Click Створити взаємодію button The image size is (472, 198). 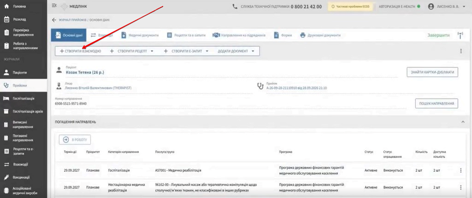[x=80, y=51]
